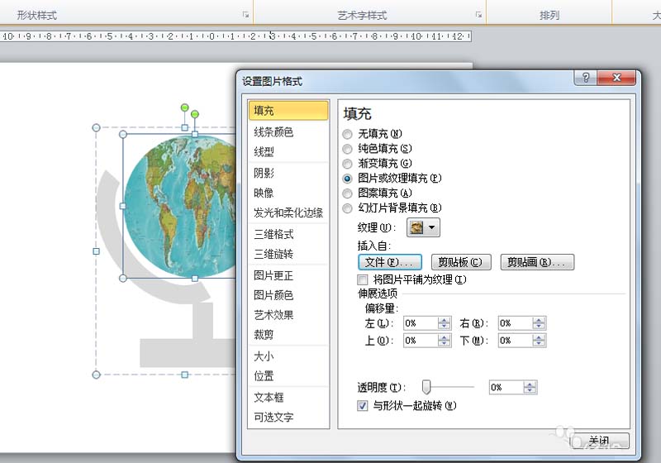Click the 上 offset spinner arrows
661x463 pixels.
[444, 341]
